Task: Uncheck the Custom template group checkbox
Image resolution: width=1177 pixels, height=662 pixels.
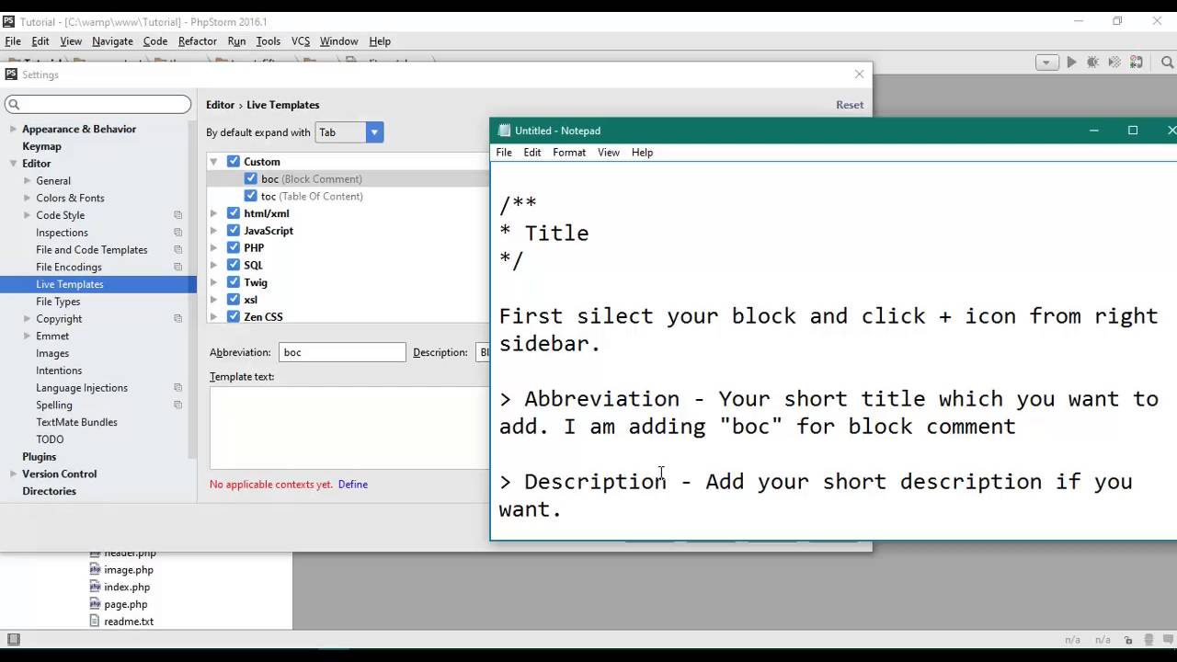Action: [234, 161]
